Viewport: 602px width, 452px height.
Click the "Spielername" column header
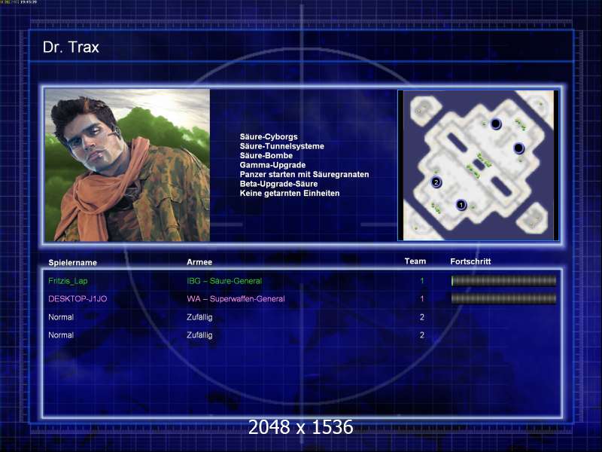pyautogui.click(x=72, y=262)
